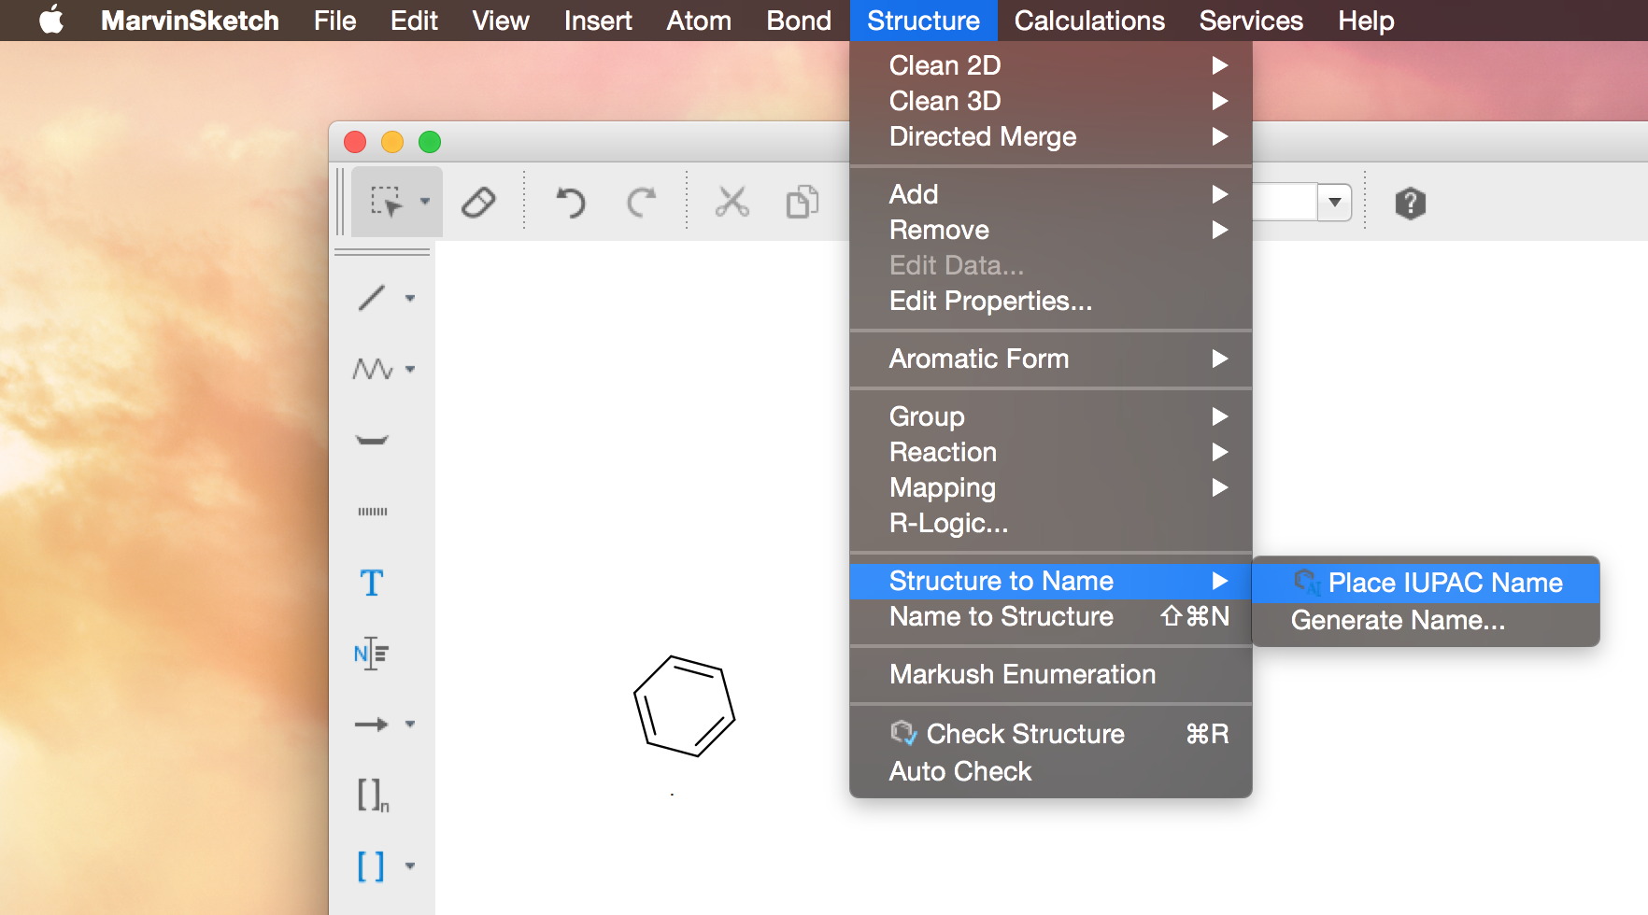The width and height of the screenshot is (1648, 915).
Task: Select the repeating unit bracket tool
Action: pos(373,795)
